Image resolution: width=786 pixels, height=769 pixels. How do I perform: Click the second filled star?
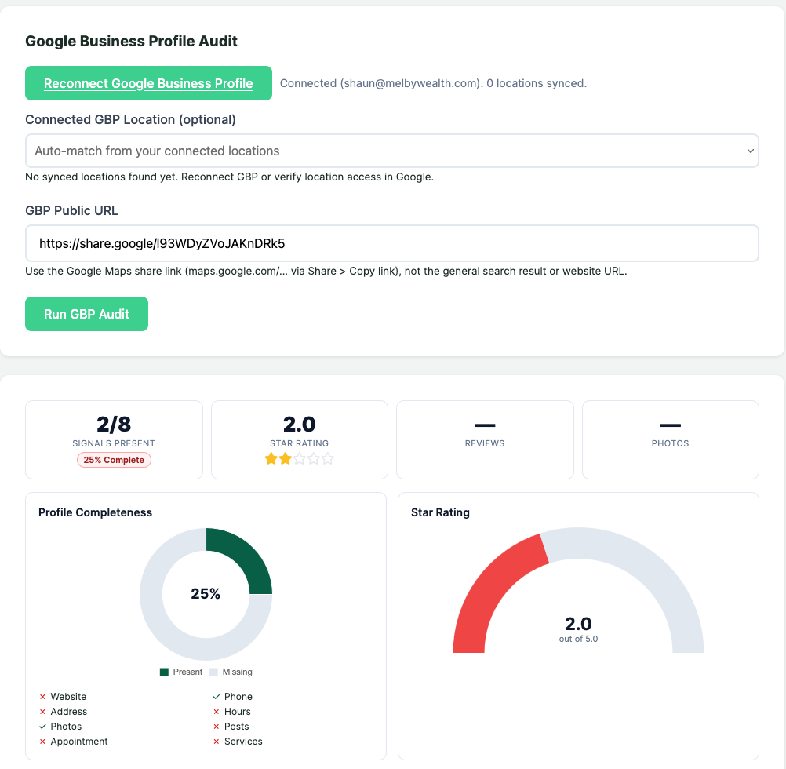tap(286, 459)
